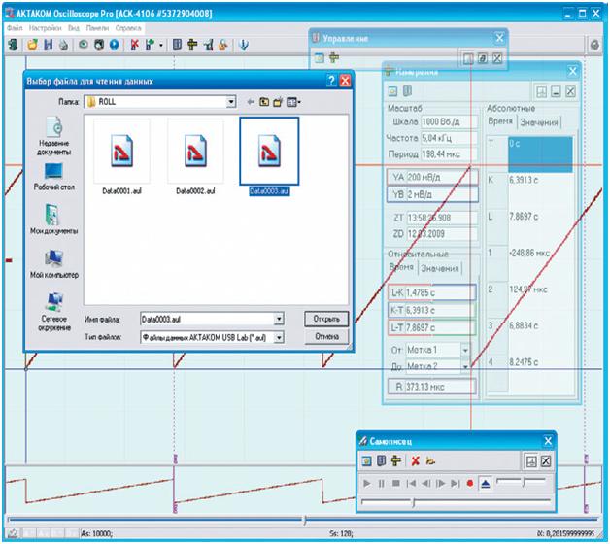Screen dimensions: 610x544
Task: Click red record button in Самописец panel
Action: coord(470,484)
